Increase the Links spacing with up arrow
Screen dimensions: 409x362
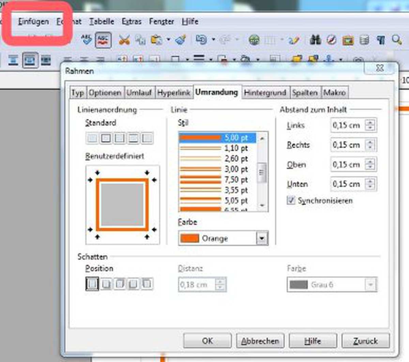[x=370, y=122]
